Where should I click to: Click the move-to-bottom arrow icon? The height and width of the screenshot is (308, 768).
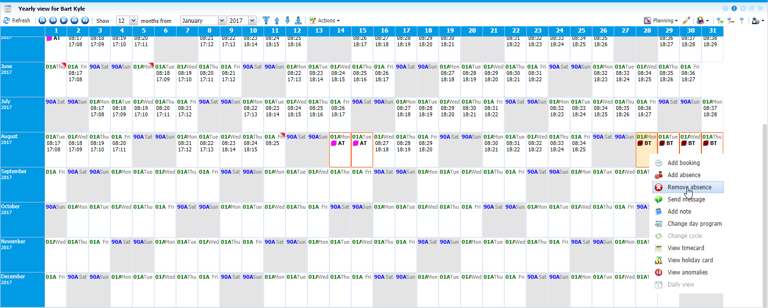pyautogui.click(x=298, y=20)
